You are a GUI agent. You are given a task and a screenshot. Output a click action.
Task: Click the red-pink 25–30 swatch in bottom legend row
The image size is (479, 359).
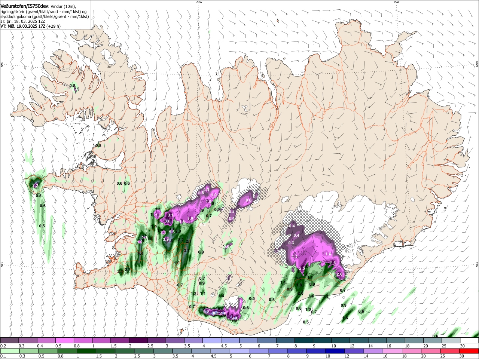[x=450, y=351]
